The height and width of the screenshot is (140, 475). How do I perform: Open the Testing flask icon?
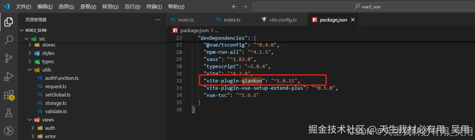[8, 112]
